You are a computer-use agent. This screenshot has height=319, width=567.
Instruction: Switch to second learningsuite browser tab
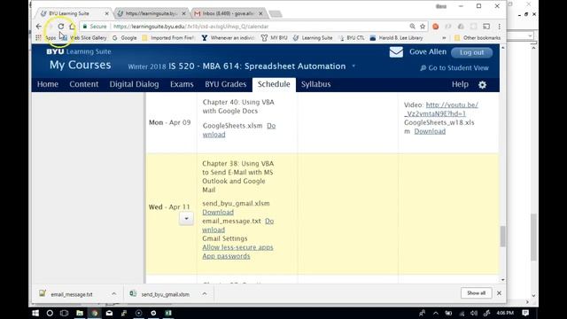(x=151, y=13)
